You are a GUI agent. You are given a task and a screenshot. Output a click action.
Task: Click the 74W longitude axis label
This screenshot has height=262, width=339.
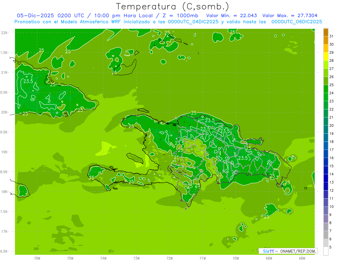click(103, 258)
